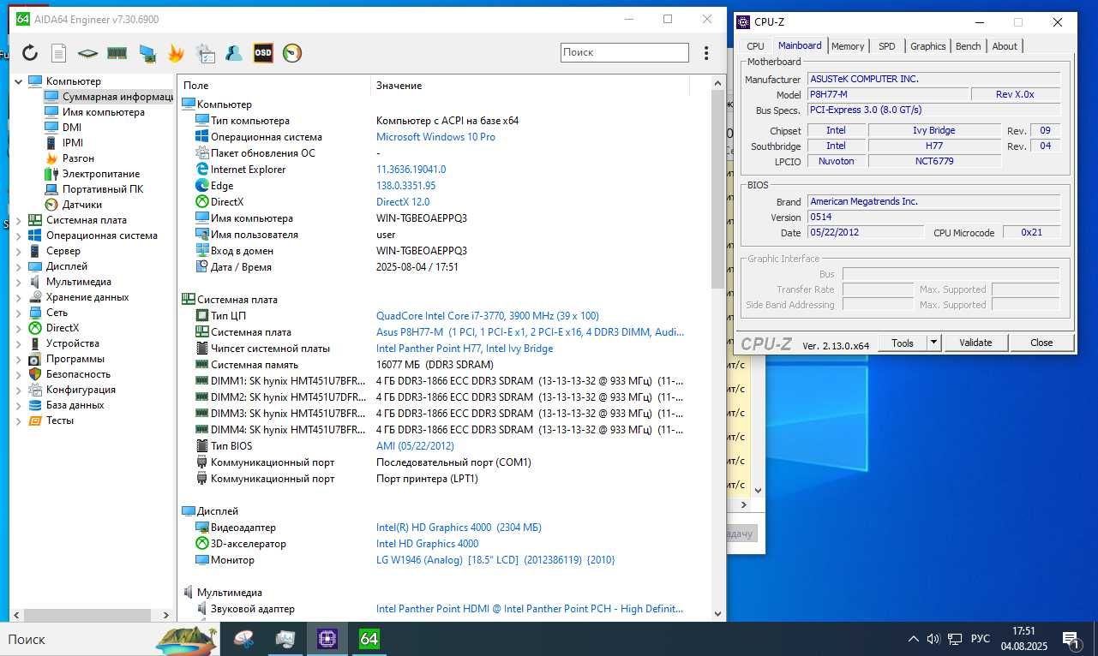
Task: Open the three-dot menu in AIDA64
Action: click(706, 53)
